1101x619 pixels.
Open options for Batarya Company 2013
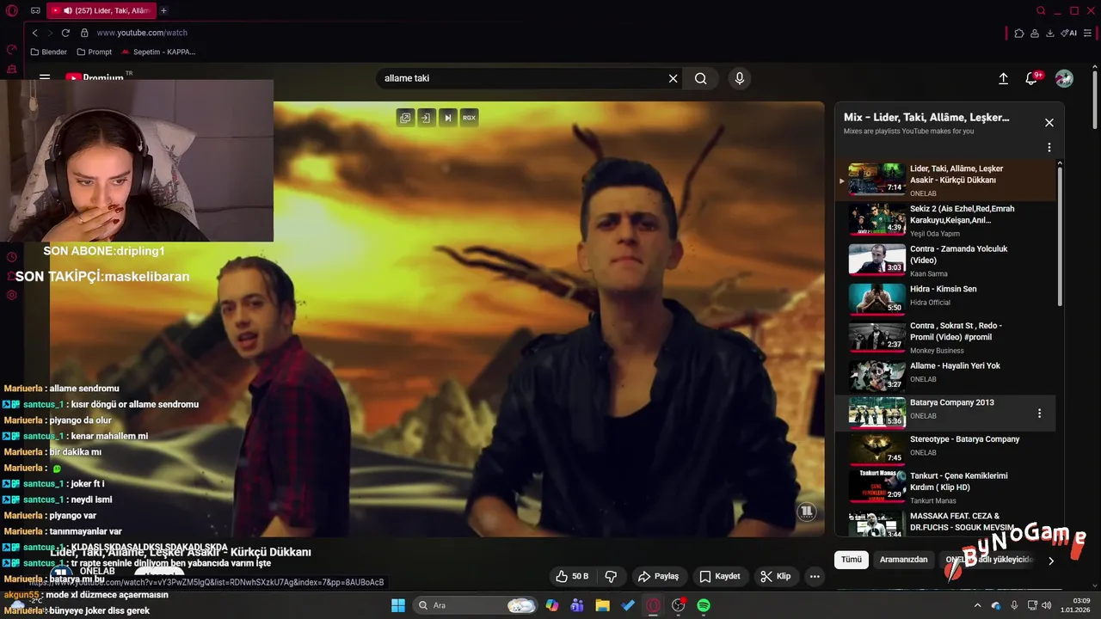tap(1039, 414)
